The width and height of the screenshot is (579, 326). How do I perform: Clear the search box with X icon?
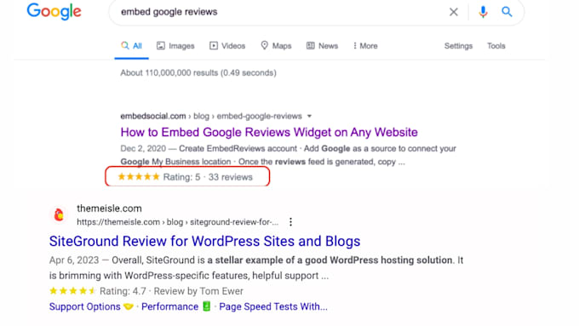pos(454,12)
